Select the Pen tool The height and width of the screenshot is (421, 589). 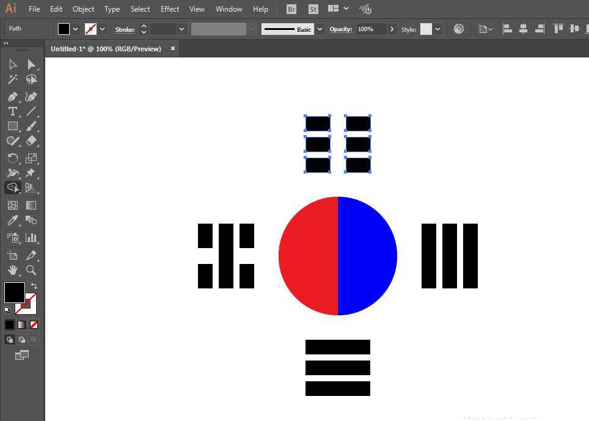12,97
